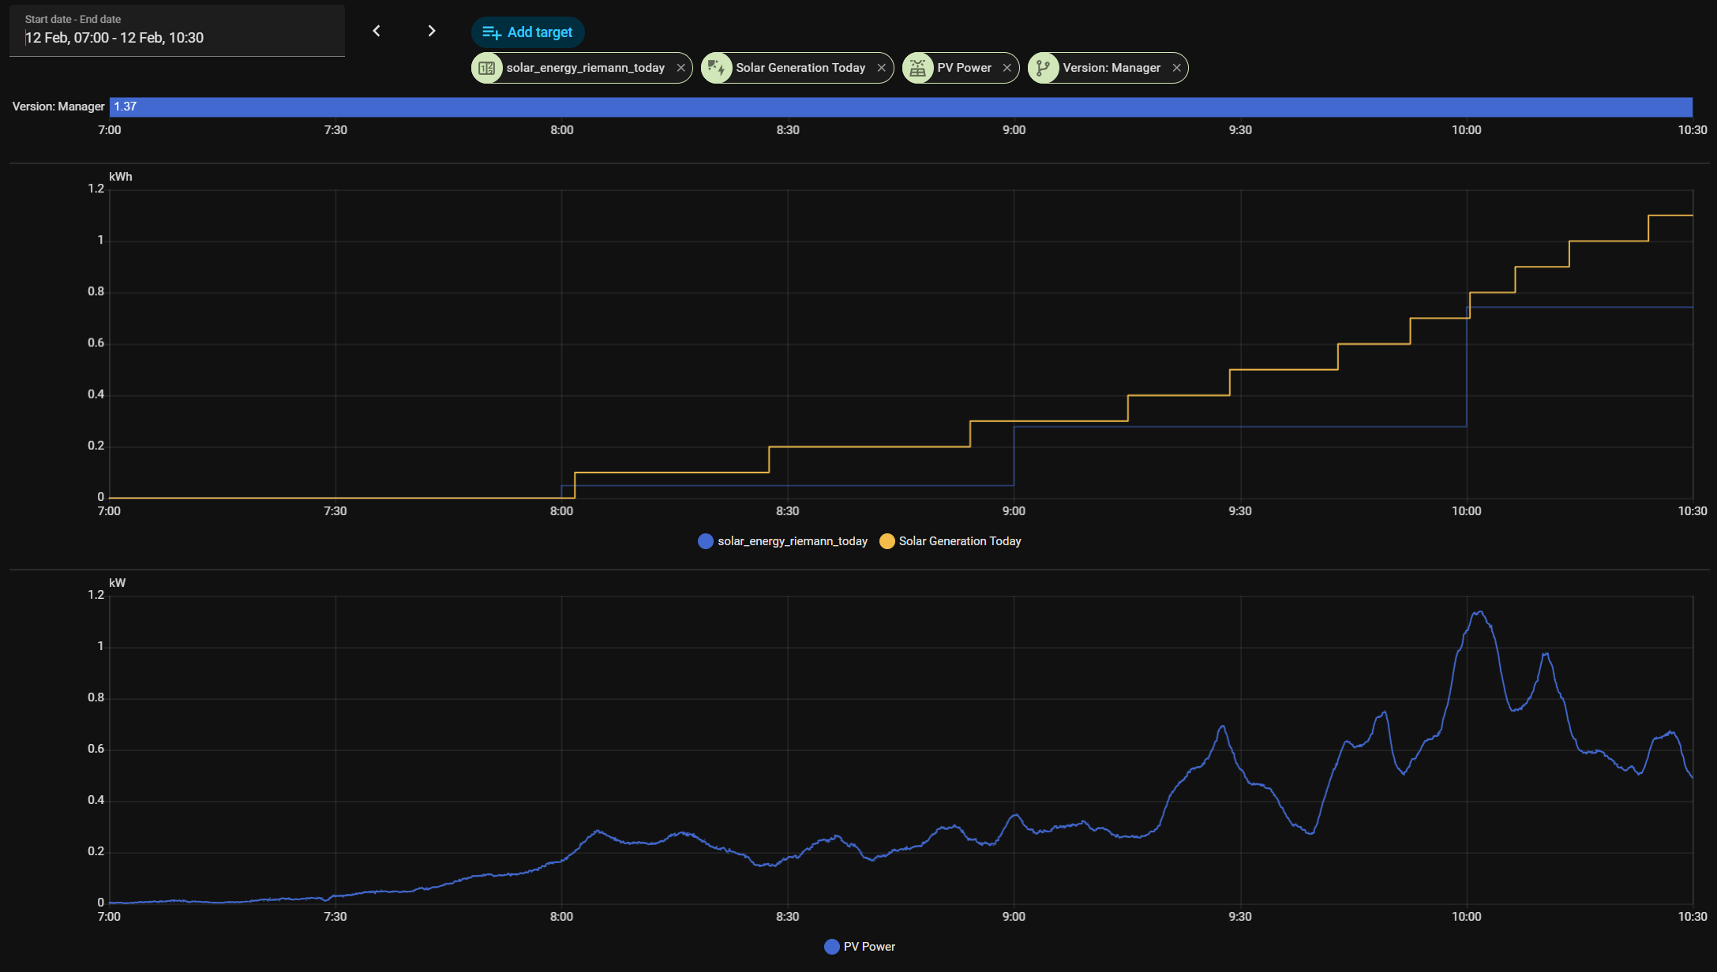
Task: Go to next time range
Action: tap(431, 31)
